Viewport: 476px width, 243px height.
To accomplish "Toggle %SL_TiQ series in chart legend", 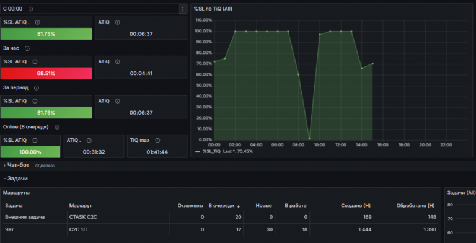I will point(211,151).
